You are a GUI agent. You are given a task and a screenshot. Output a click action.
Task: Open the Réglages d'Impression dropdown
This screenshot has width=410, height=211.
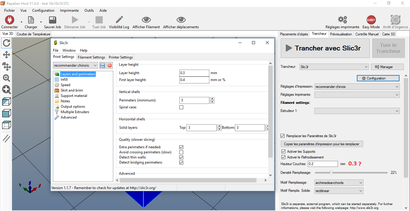357,87
